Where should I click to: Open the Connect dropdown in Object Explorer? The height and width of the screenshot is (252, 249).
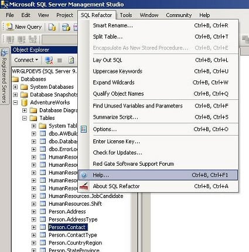pos(26,60)
